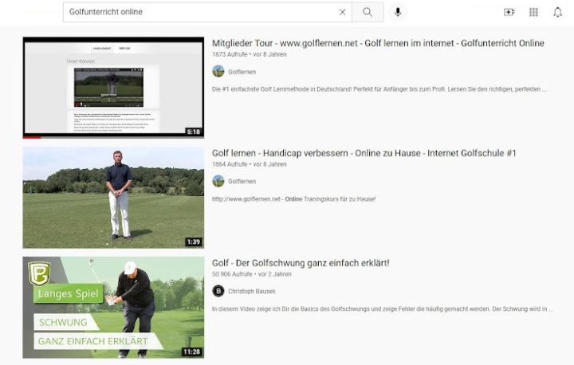
Task: Open the Mitglieder Tour video thumbnail
Action: (x=113, y=87)
